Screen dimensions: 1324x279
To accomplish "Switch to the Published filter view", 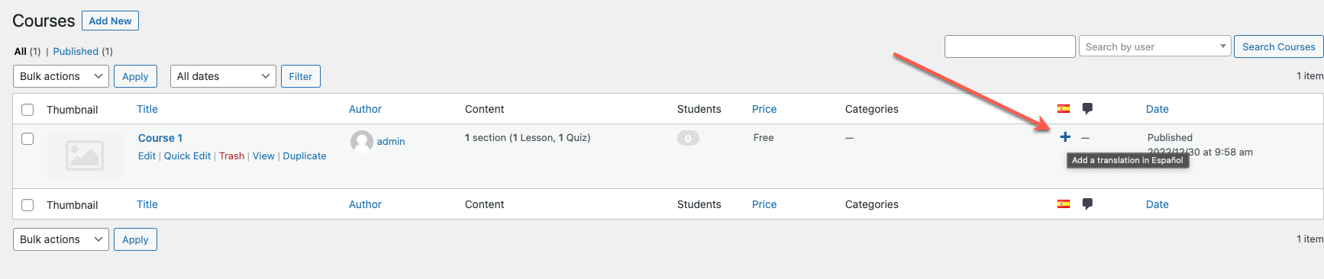I will click(x=76, y=51).
